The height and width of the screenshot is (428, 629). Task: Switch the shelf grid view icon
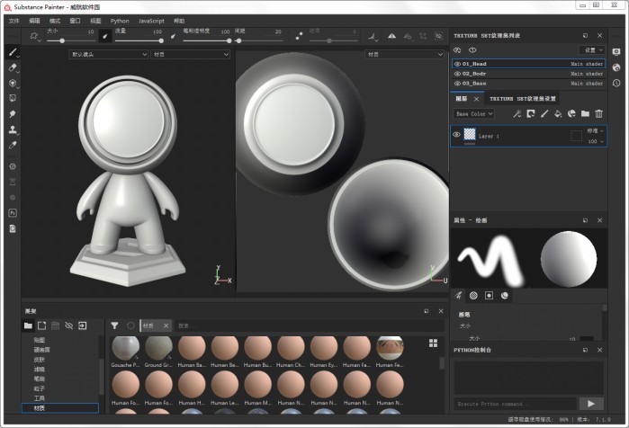pos(433,343)
